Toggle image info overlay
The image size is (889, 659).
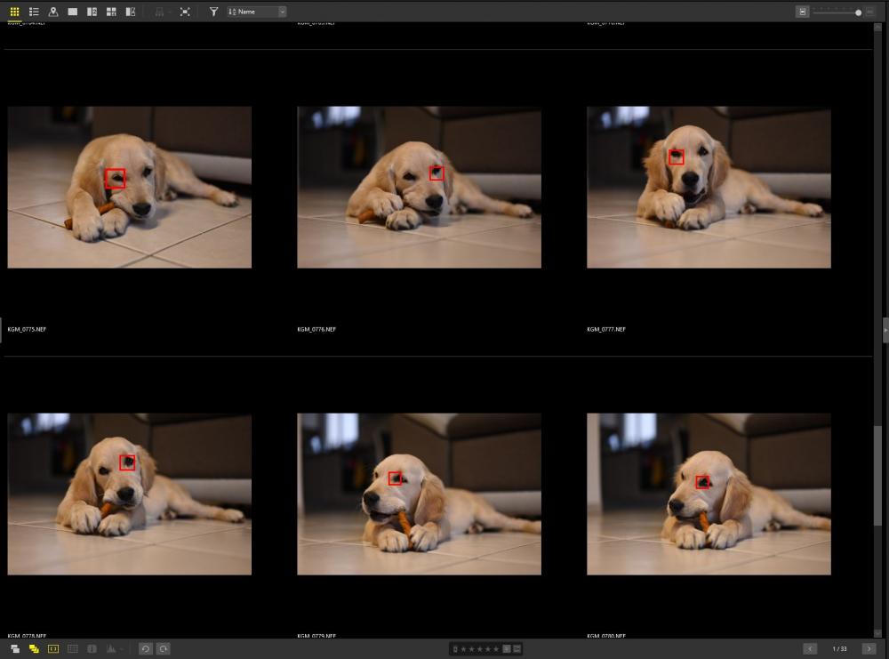point(92,649)
